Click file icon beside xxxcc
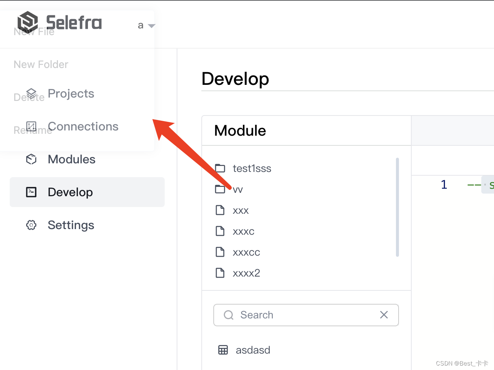 click(220, 252)
